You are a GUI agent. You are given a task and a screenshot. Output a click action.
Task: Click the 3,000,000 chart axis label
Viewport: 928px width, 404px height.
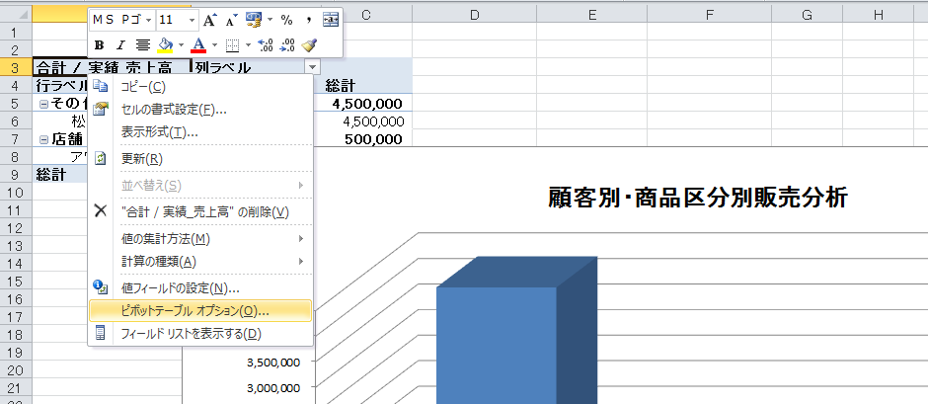point(272,387)
